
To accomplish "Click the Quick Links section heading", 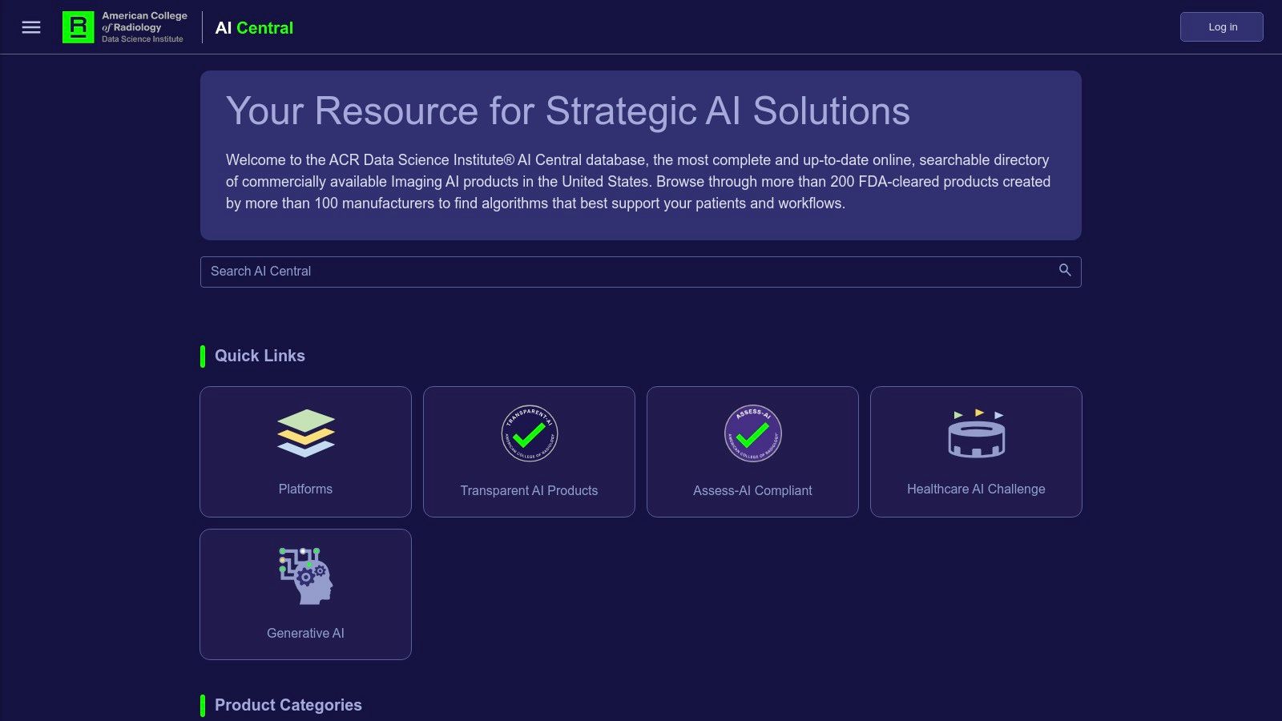I will click(260, 355).
